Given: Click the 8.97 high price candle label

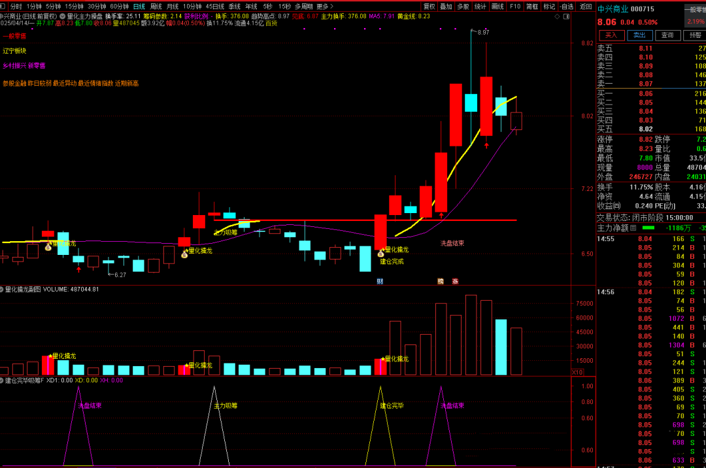Looking at the screenshot, I should pos(483,32).
